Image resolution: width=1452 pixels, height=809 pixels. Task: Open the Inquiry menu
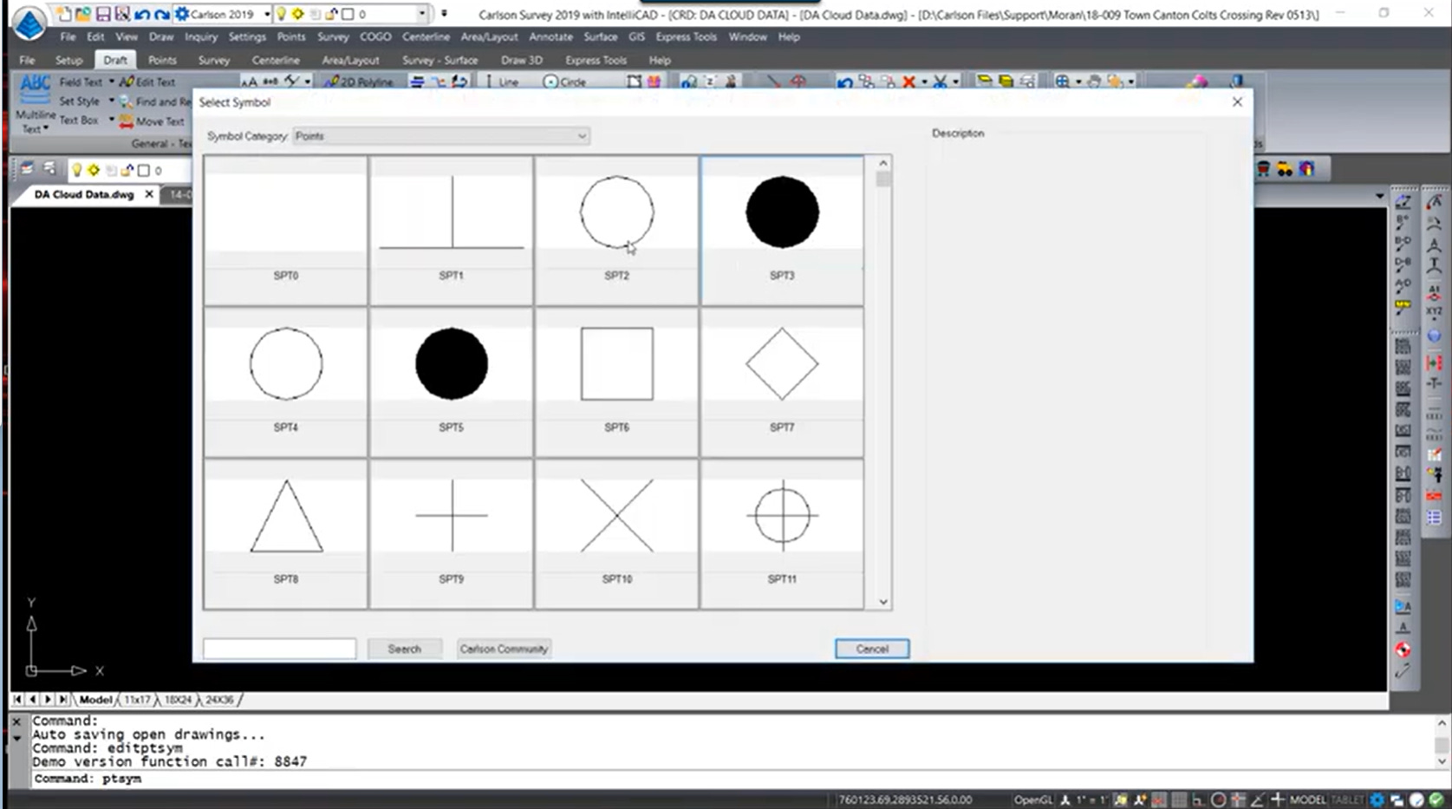tap(201, 36)
